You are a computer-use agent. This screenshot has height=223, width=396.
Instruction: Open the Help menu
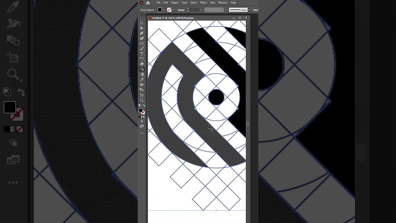point(233,3)
